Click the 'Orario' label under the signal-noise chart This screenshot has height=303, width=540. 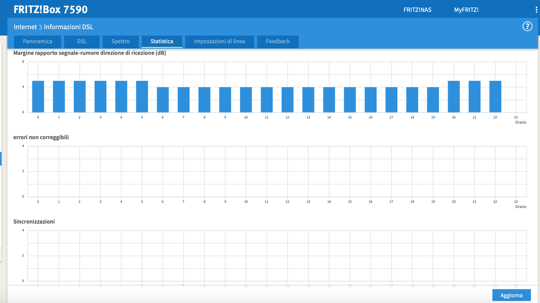[521, 122]
